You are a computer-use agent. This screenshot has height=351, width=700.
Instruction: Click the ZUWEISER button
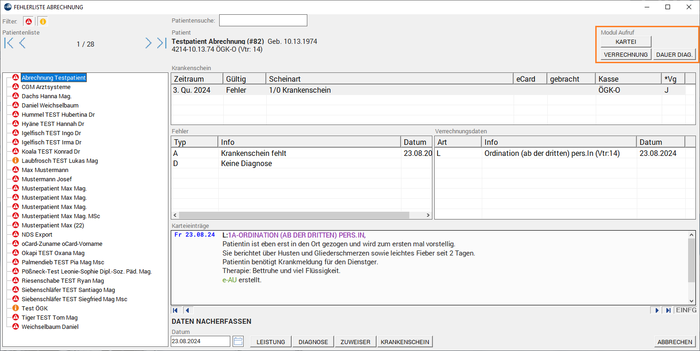[x=355, y=342]
